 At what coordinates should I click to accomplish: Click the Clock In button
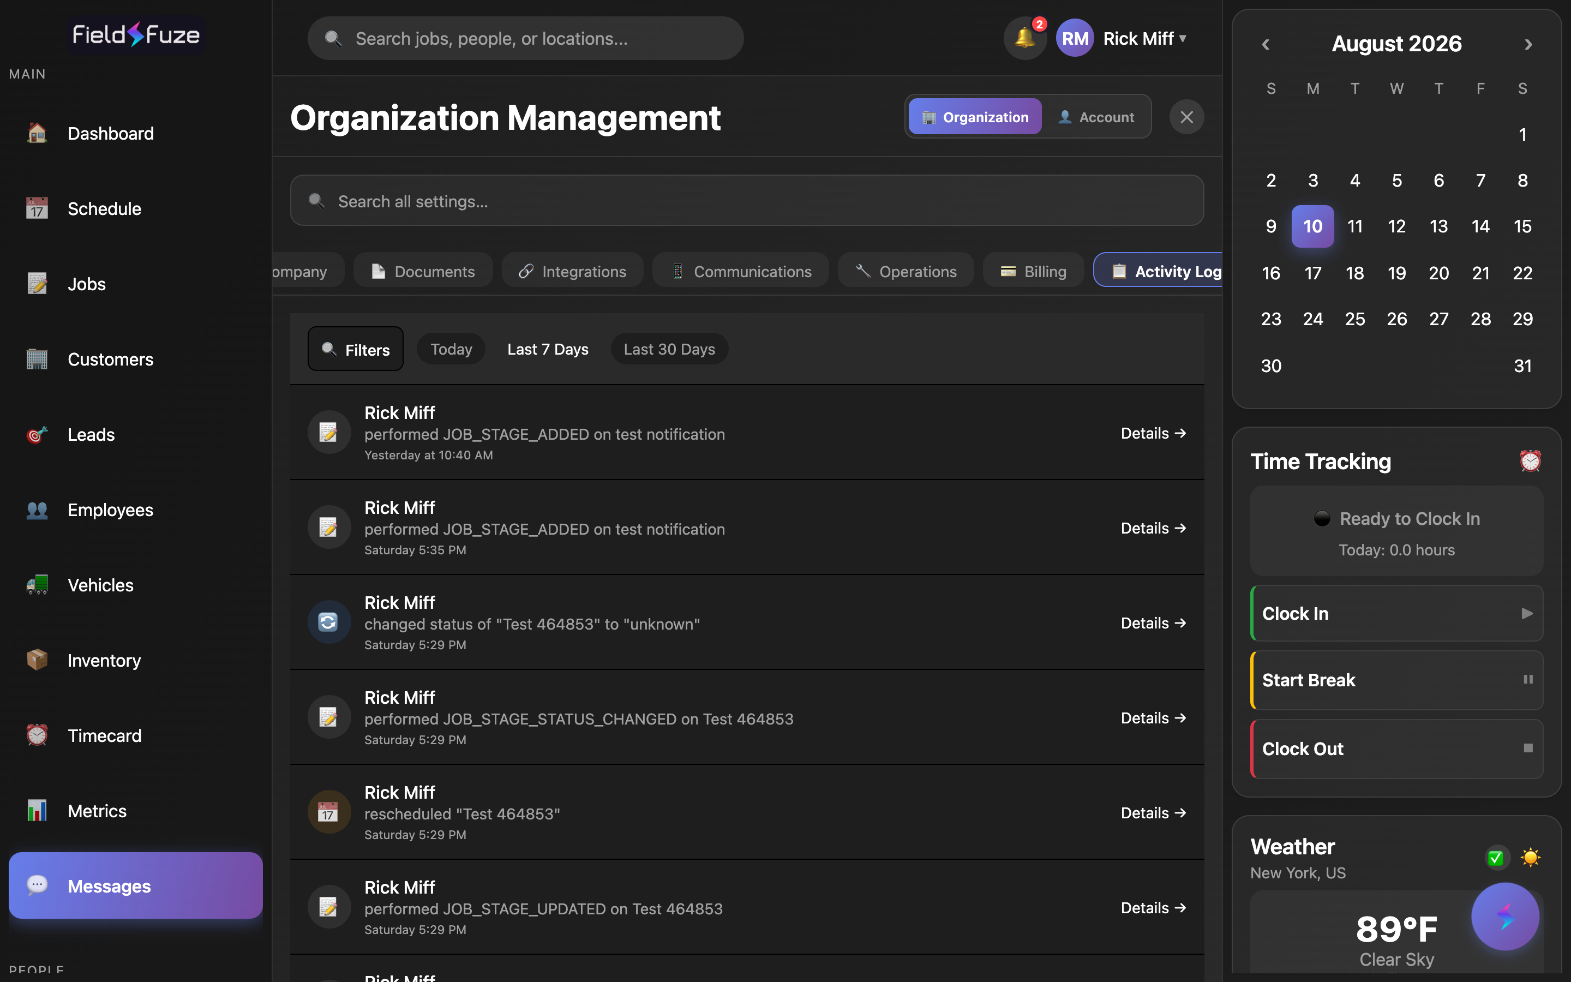coord(1397,613)
